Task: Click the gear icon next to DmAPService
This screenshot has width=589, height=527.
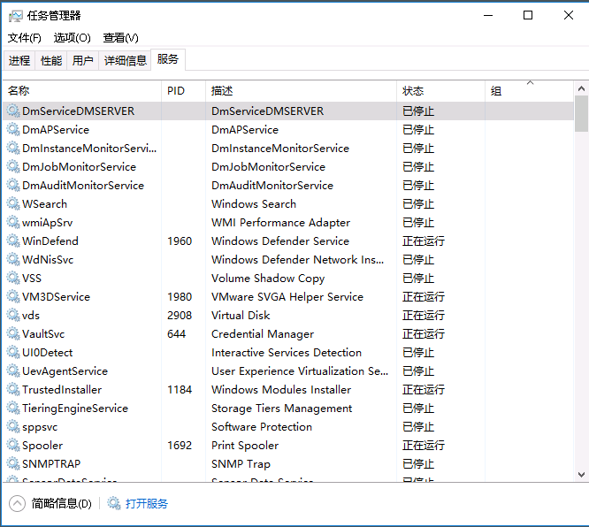Action: click(x=13, y=129)
